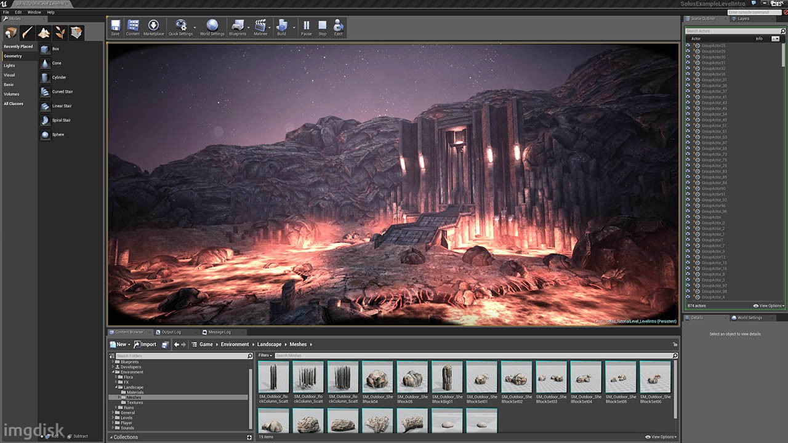This screenshot has width=788, height=443.
Task: Hide GroupActor31 via eye icon
Action: 688,63
